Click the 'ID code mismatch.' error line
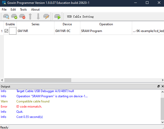This screenshot has height=129, width=164. click(x=29, y=107)
